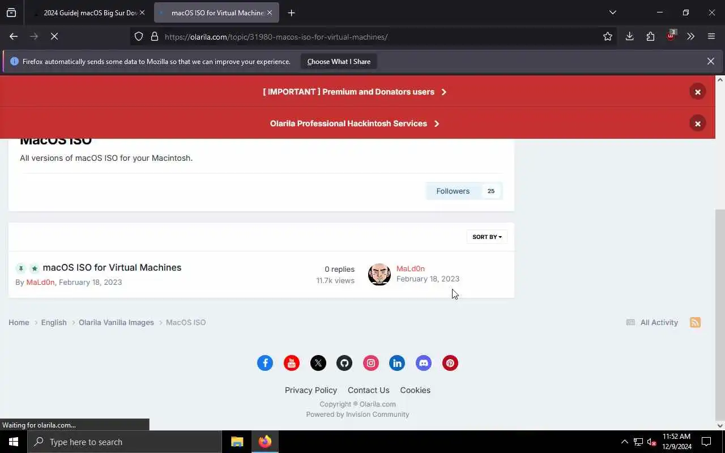Screen dimensions: 725x453
Task: Open Olarila LinkedIn icon
Action: pyautogui.click(x=397, y=363)
